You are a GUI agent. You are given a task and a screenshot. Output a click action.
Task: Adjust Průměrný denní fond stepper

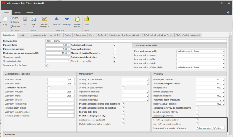click(x=69, y=49)
